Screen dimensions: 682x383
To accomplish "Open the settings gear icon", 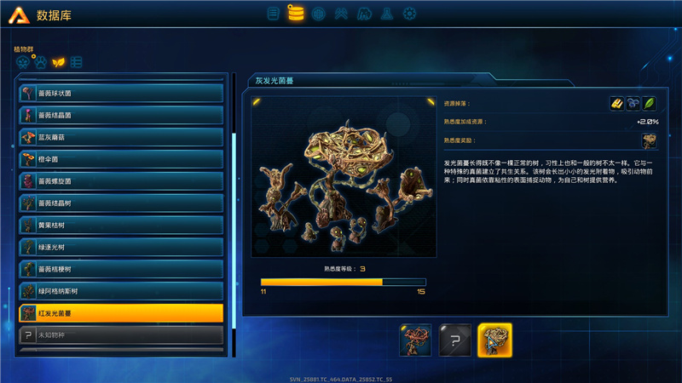I will 409,14.
